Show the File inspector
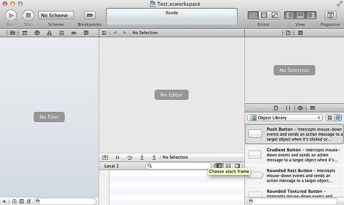 point(288,33)
